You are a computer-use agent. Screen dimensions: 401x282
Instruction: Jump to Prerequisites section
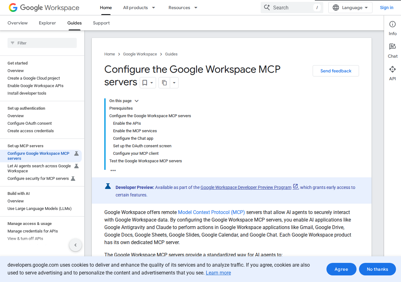121,108
